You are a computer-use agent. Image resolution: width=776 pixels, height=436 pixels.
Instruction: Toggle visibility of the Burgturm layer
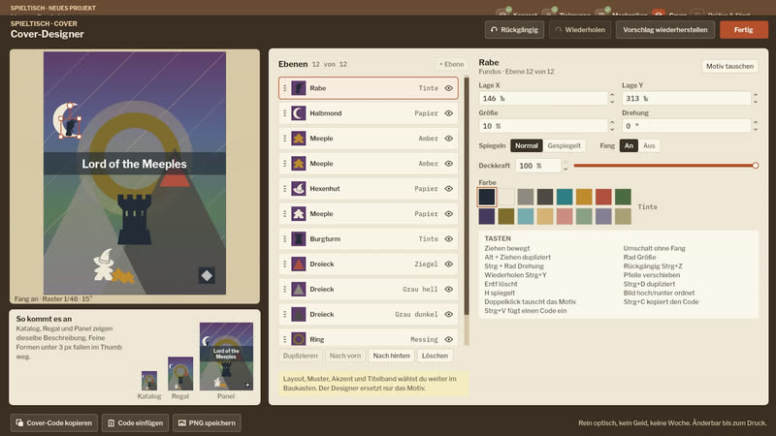tap(448, 238)
